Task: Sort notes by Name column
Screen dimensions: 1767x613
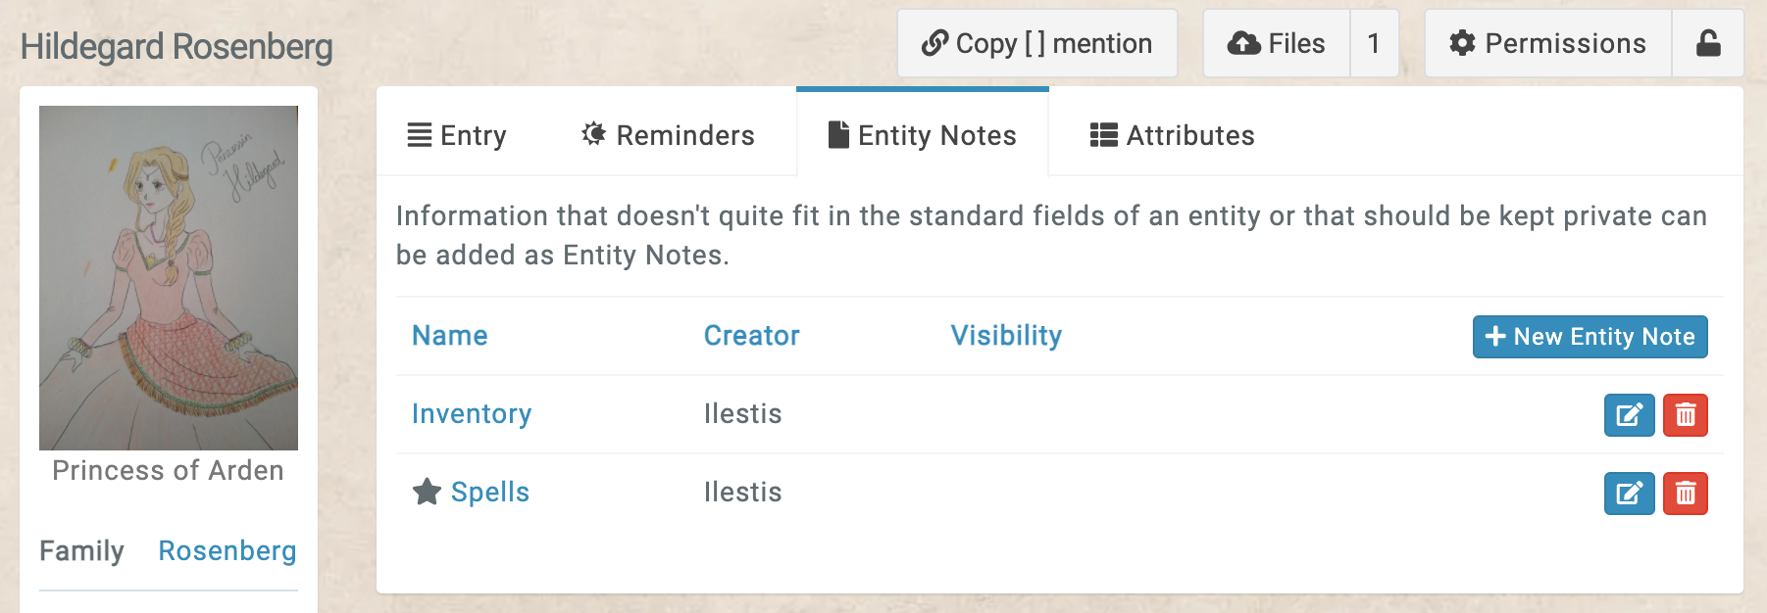Action: pos(449,336)
